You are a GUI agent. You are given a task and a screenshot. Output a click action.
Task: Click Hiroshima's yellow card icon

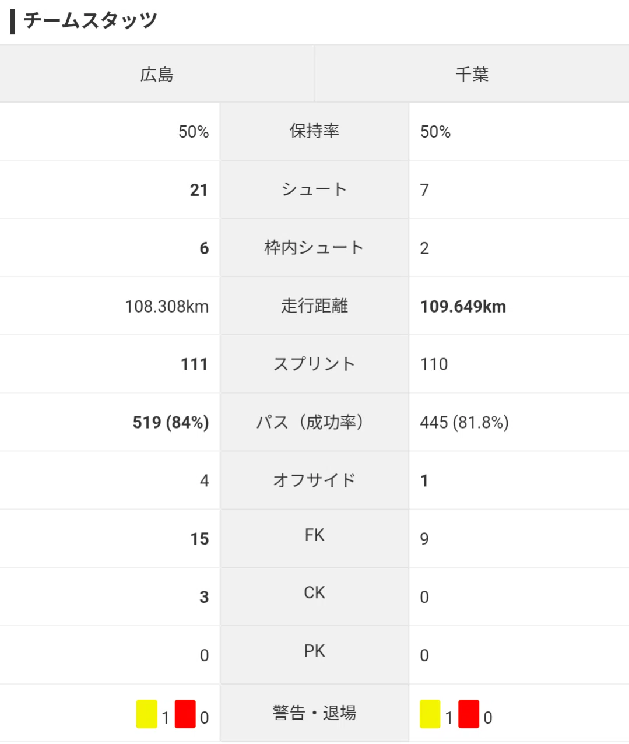tap(147, 714)
